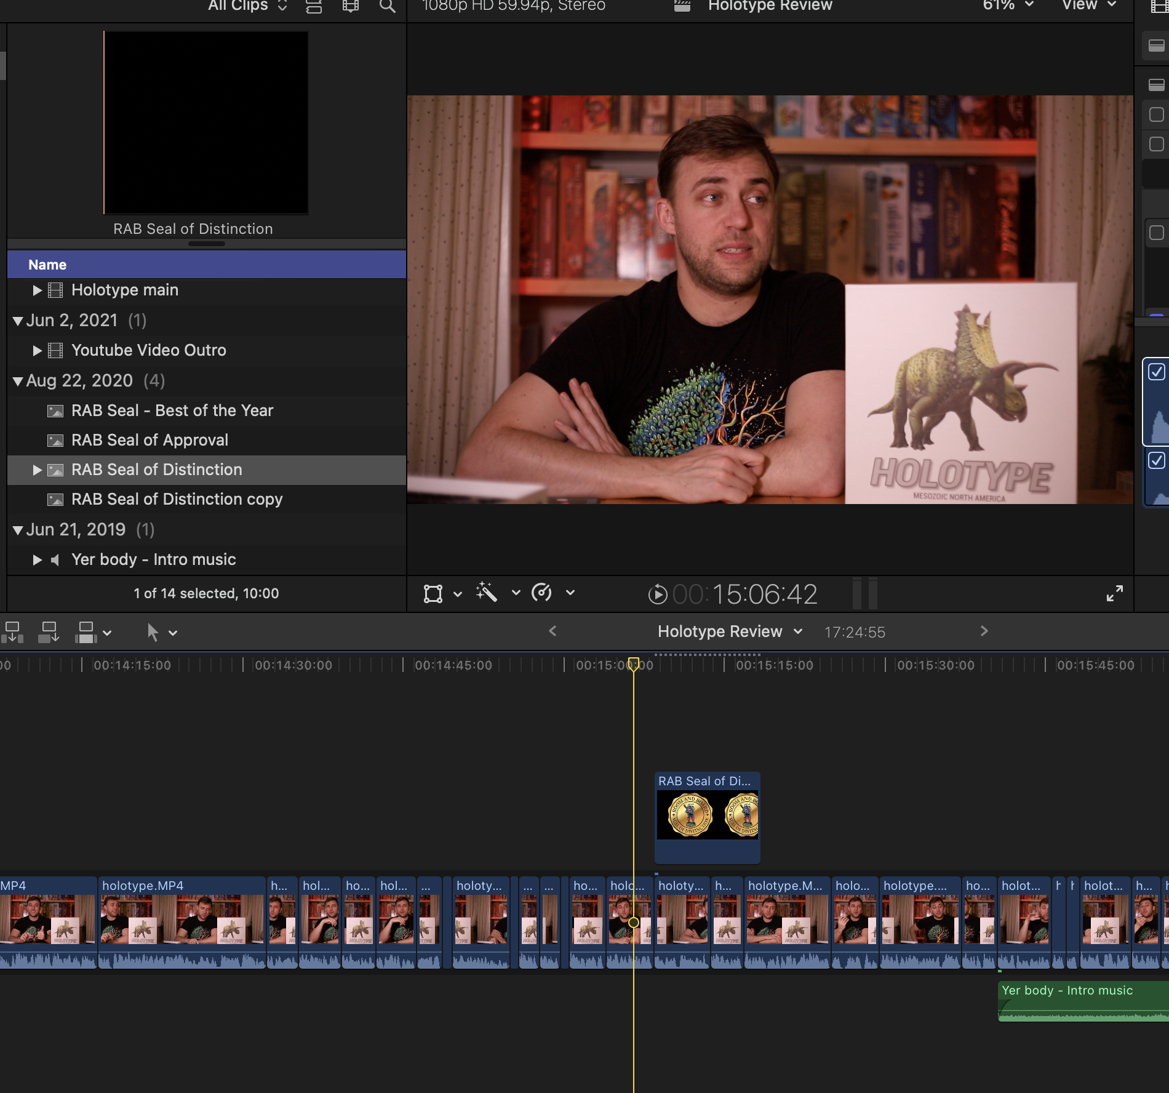This screenshot has height=1093, width=1169.
Task: Select RAB Seal of Distinction copy
Action: click(207, 499)
